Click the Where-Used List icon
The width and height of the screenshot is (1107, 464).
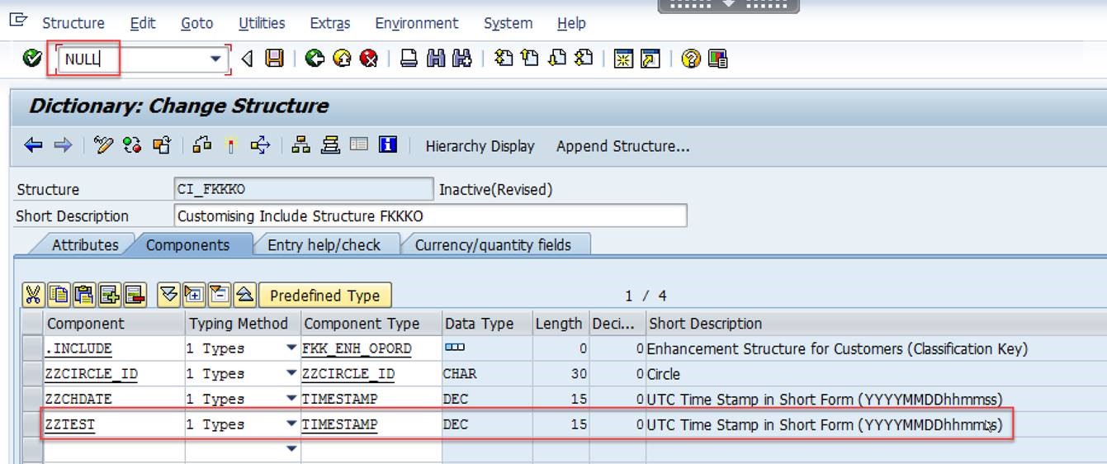(x=260, y=146)
